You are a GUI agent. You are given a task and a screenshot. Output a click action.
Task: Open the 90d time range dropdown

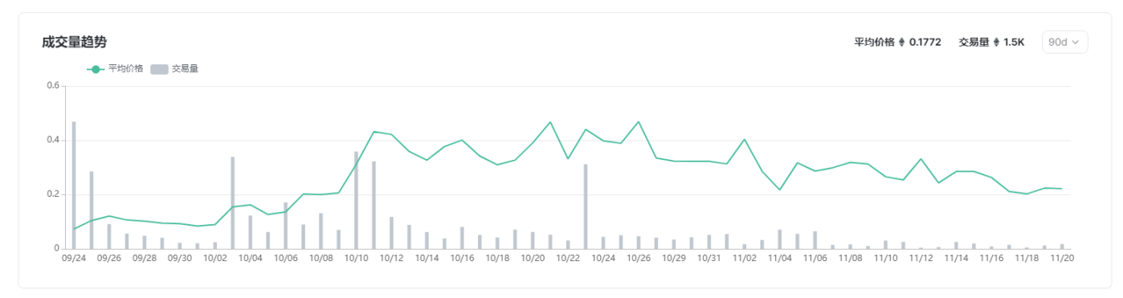click(1064, 42)
